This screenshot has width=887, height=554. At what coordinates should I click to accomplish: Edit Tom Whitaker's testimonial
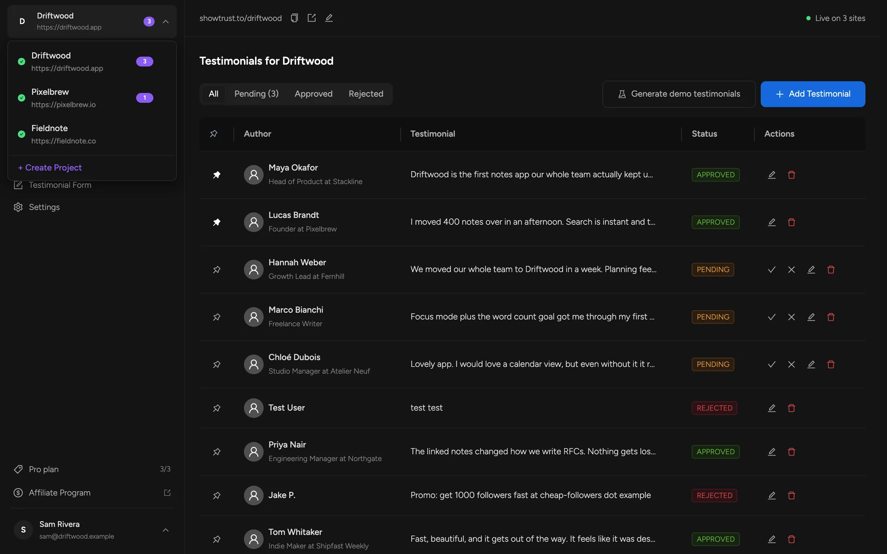(x=772, y=539)
